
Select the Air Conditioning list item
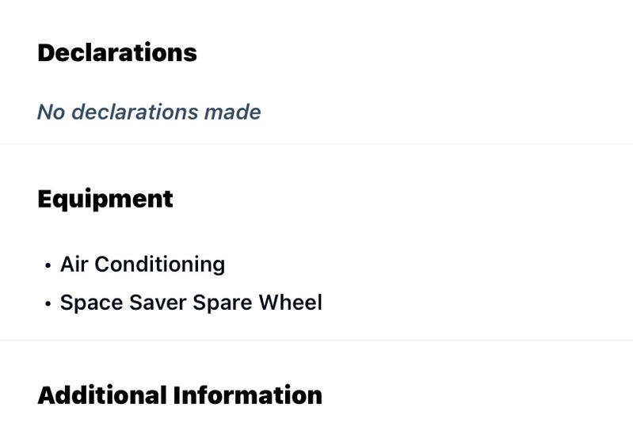click(x=143, y=265)
